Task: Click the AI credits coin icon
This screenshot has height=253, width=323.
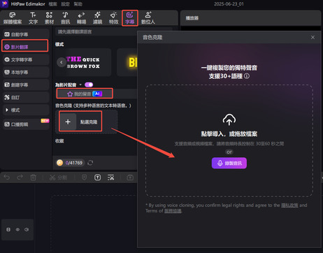Action: click(59, 163)
